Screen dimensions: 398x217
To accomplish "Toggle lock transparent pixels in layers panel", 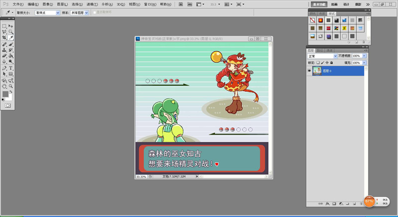I will click(318, 63).
